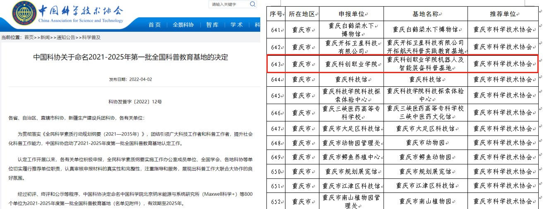Click the 发布日期 2022-04-02 text
The width and height of the screenshot is (549, 209).
click(130, 79)
